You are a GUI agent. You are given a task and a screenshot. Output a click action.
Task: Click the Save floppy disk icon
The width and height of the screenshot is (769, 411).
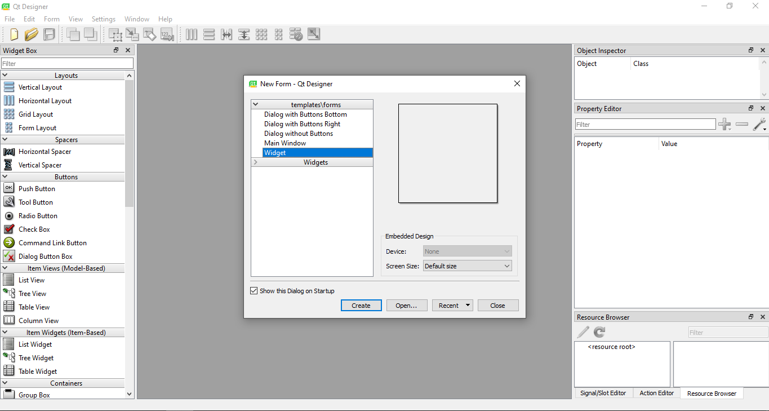click(x=49, y=34)
